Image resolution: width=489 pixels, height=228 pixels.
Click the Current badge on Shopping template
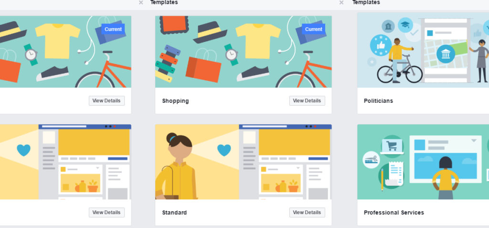click(313, 29)
